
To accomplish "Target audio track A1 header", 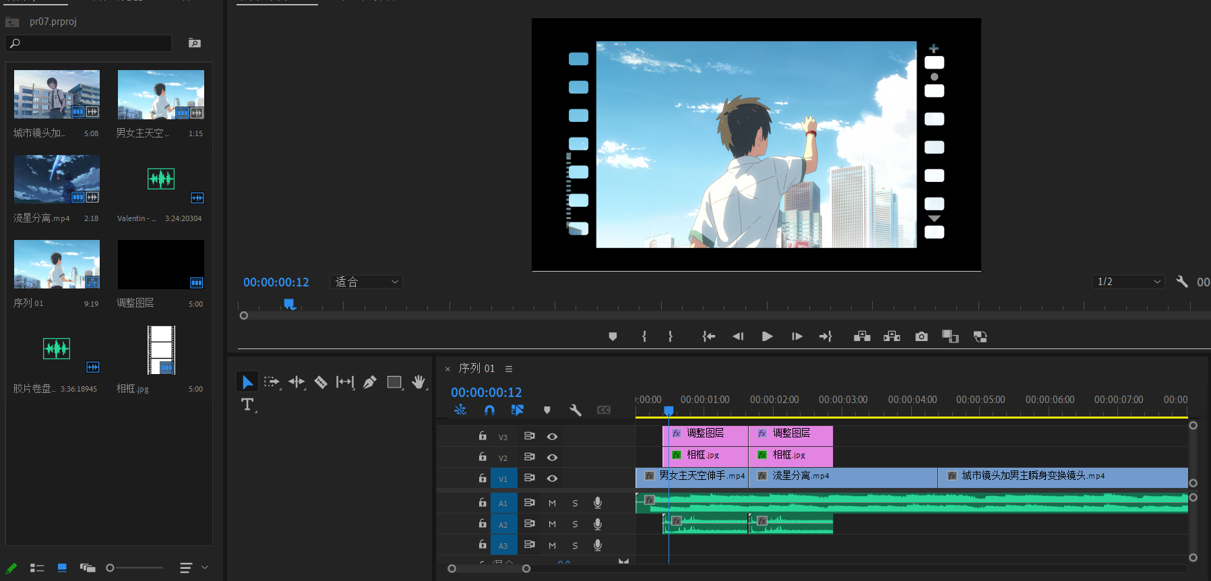I will tap(503, 503).
